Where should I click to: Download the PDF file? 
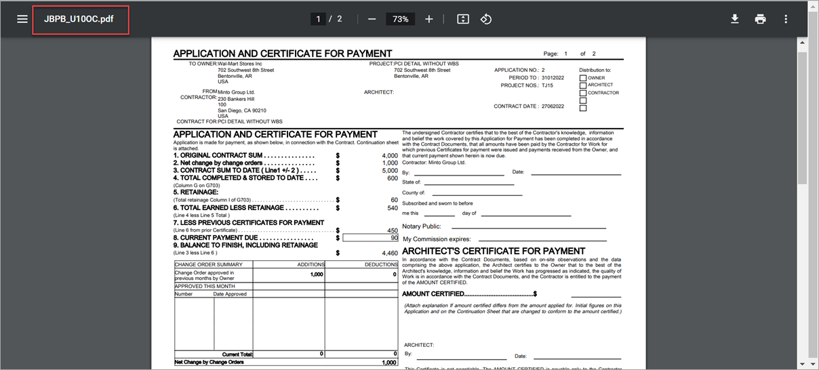click(x=735, y=19)
